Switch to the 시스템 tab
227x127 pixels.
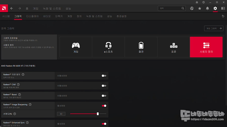pos(6,16)
